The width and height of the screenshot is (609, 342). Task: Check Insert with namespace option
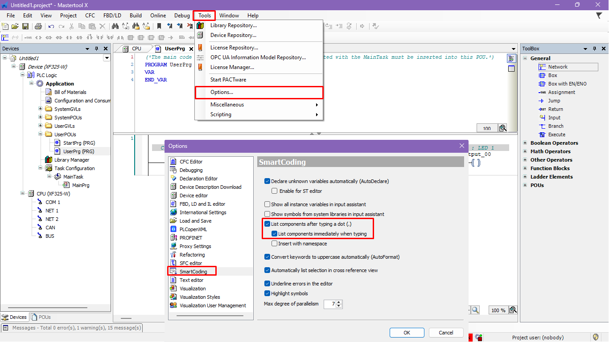(x=275, y=244)
